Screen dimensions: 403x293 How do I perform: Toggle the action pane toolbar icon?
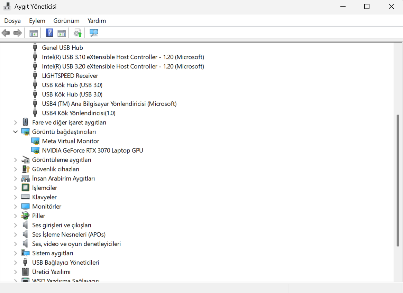[62, 33]
